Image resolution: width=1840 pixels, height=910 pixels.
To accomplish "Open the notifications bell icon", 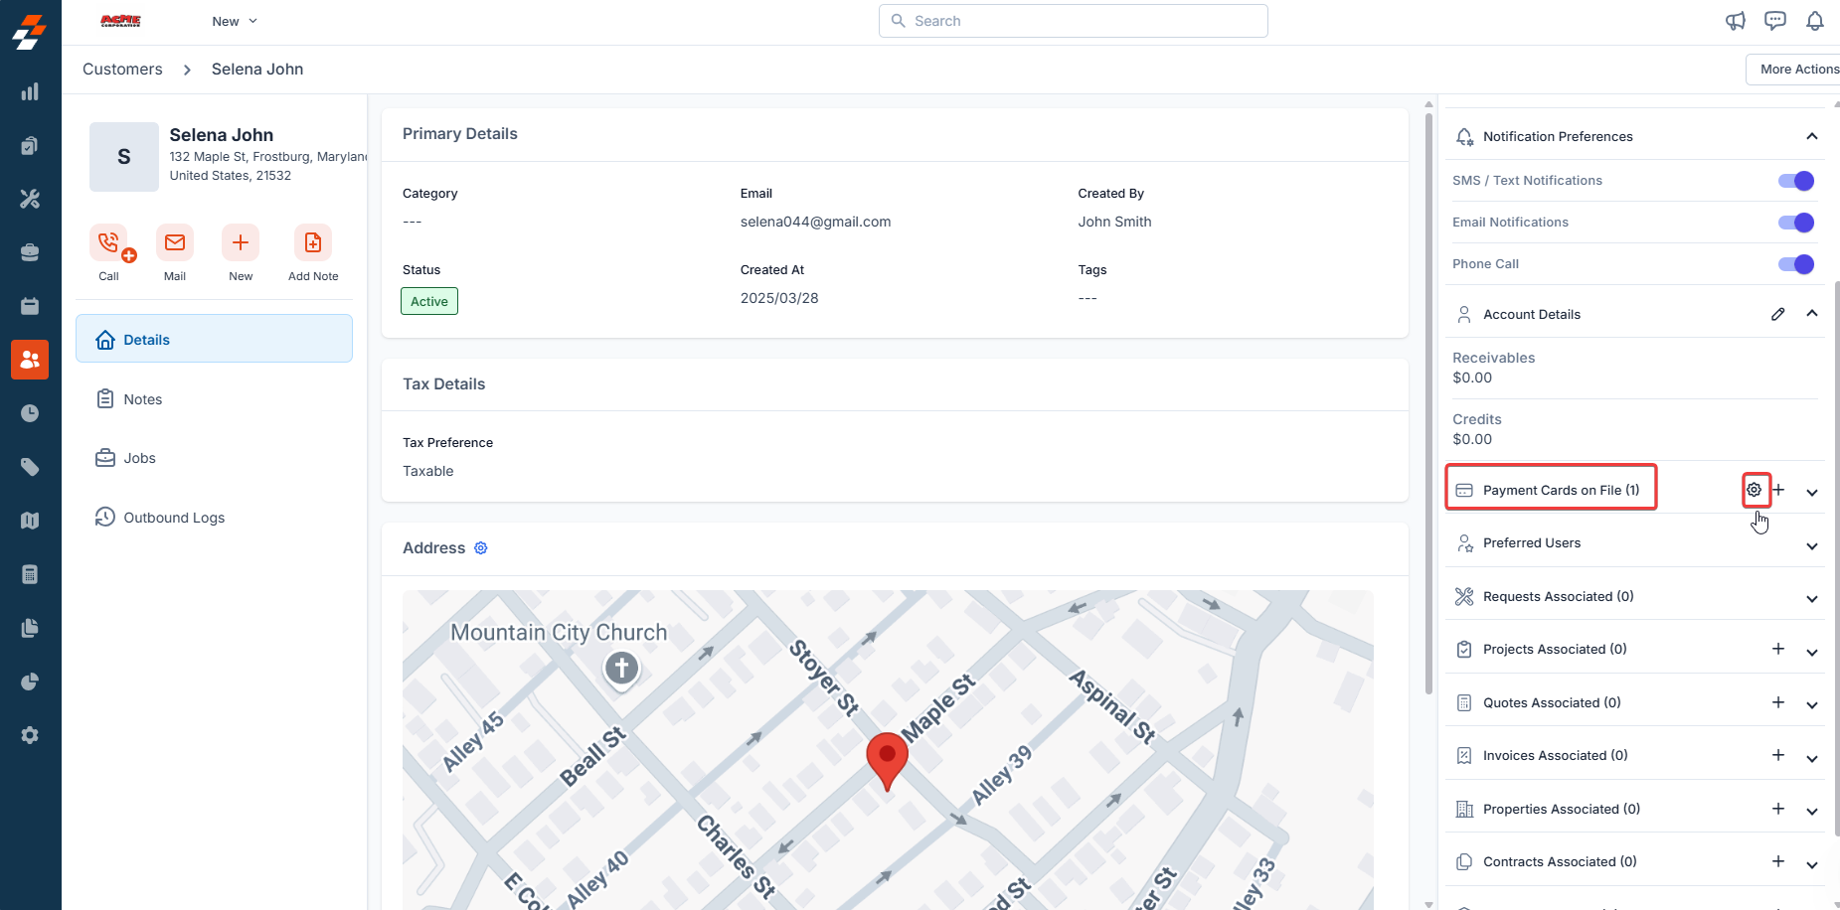I will 1815,21.
